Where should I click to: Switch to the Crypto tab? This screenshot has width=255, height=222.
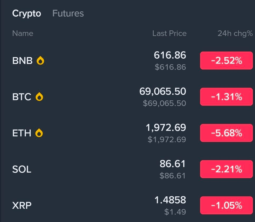click(27, 13)
